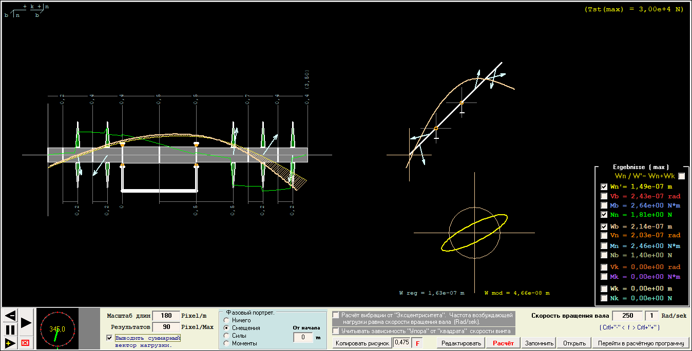Select the Силы radio button

coord(226,336)
